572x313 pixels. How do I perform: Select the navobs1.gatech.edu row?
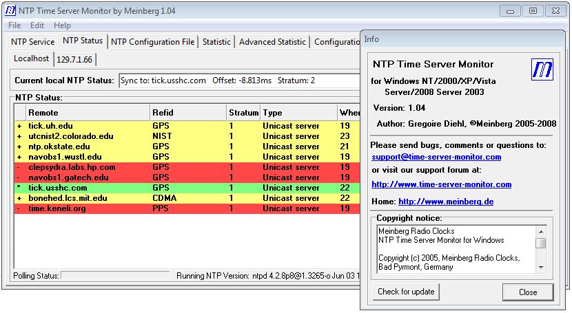pos(187,177)
